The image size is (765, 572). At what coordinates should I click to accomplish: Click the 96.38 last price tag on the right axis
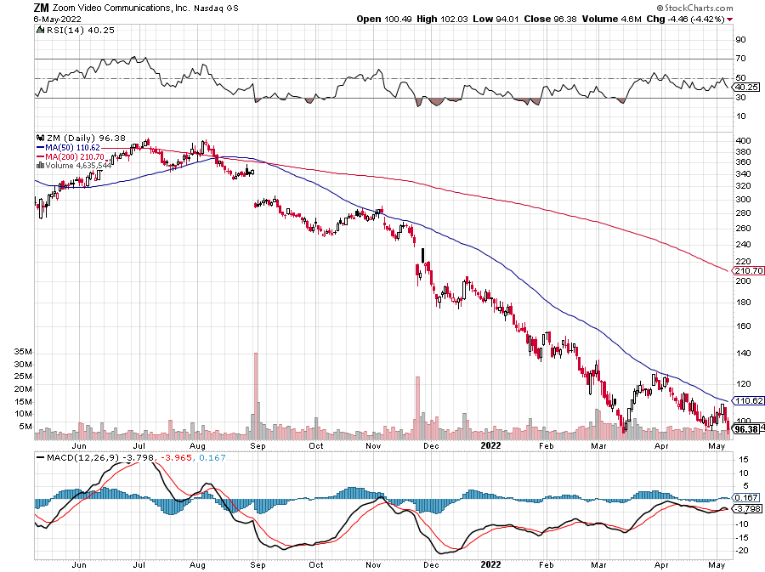click(x=746, y=429)
